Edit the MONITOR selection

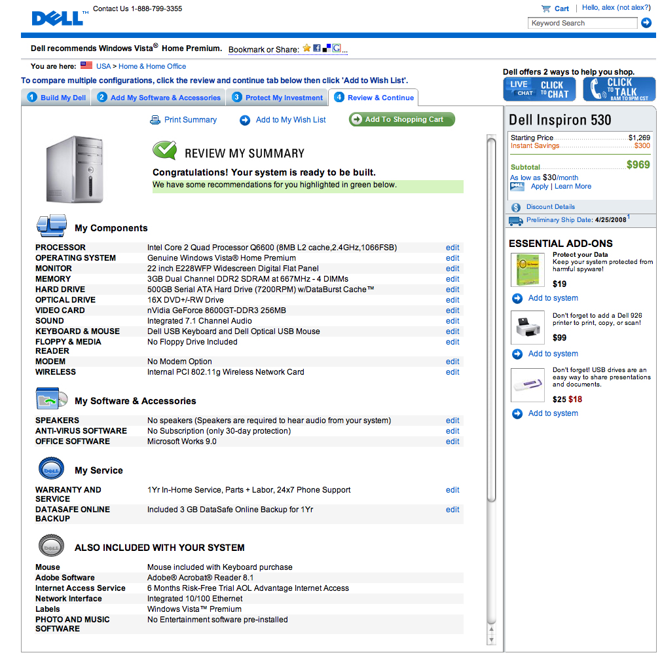point(452,269)
